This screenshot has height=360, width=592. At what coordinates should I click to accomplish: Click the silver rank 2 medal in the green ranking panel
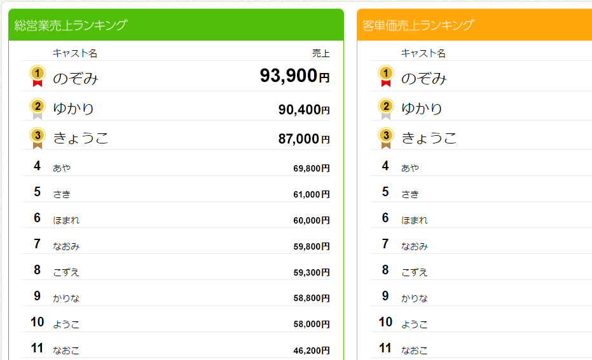click(x=38, y=109)
